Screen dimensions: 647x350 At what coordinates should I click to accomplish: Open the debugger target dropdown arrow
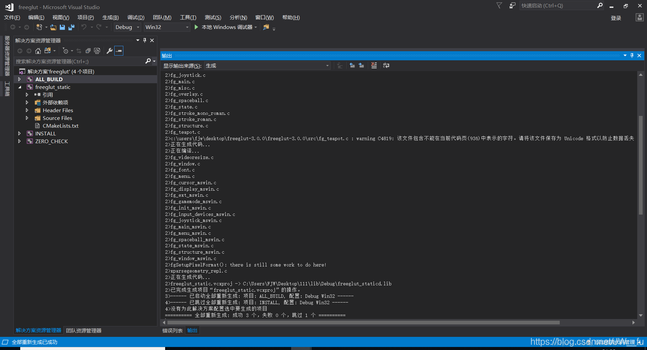point(256,27)
